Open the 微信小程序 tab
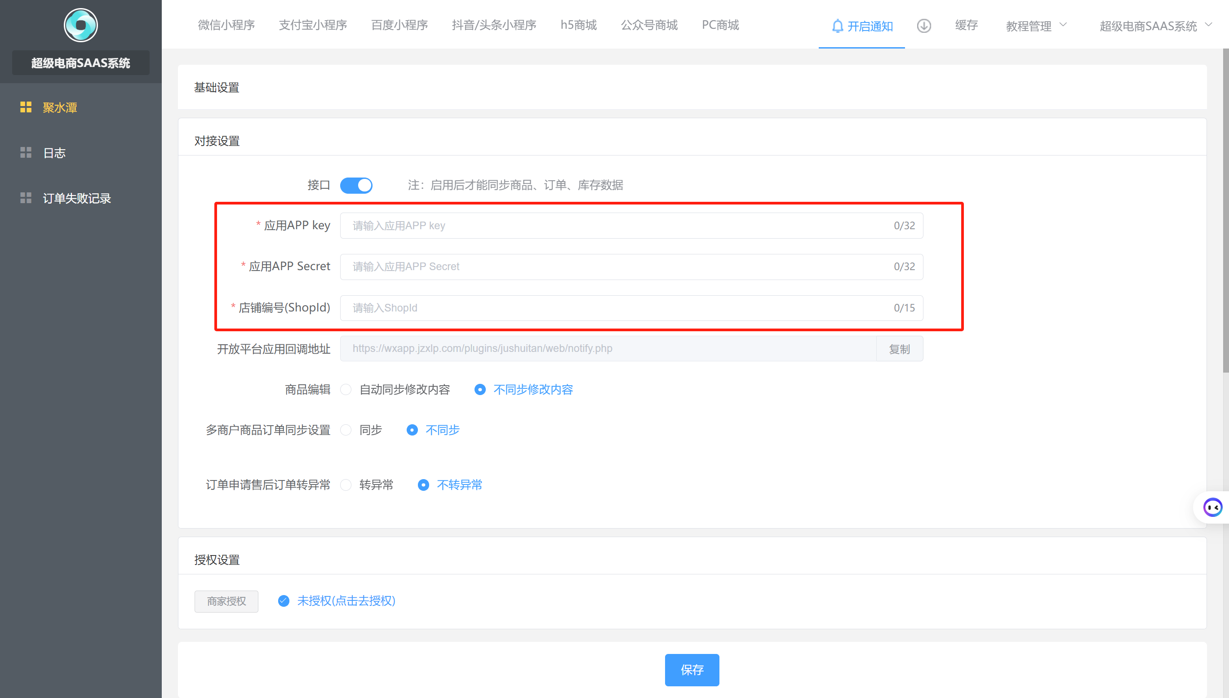The width and height of the screenshot is (1229, 698). click(226, 25)
